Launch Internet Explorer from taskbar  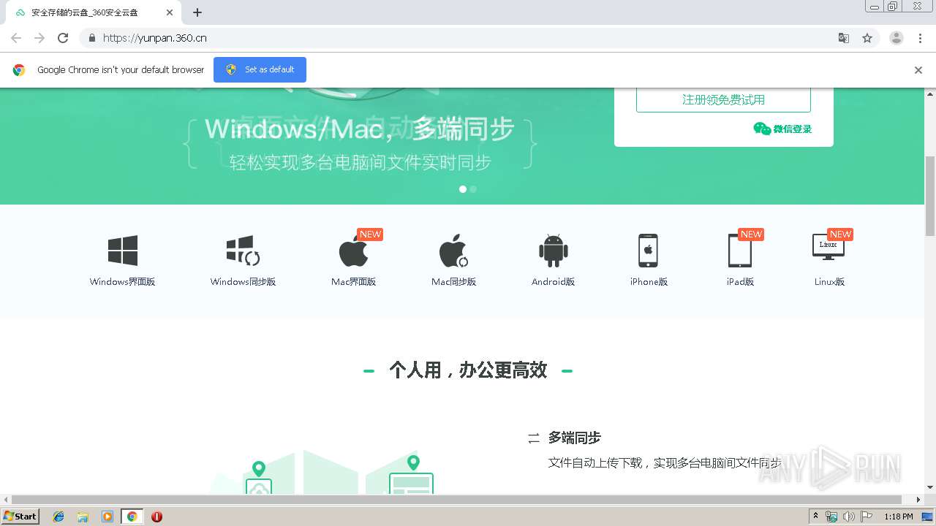click(x=58, y=517)
